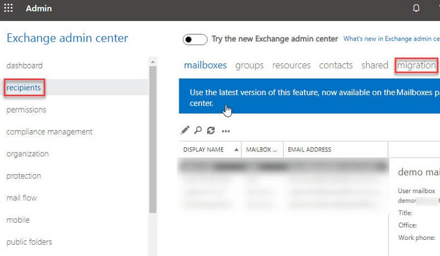440x256 pixels.
Task: Open the notifications bell
Action: point(416,8)
